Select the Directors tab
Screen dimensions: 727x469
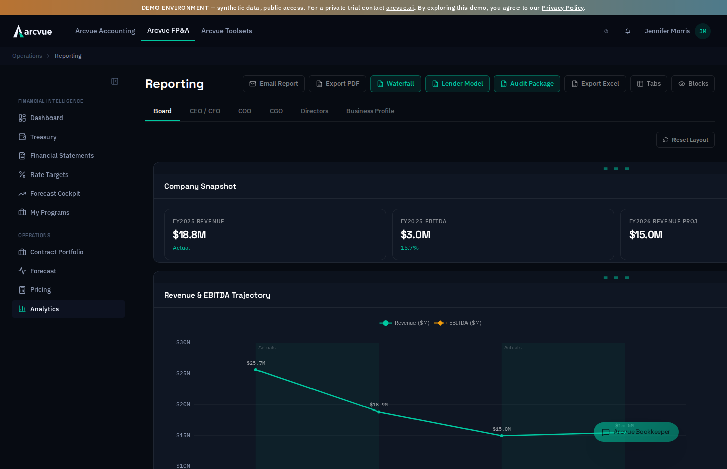click(315, 111)
